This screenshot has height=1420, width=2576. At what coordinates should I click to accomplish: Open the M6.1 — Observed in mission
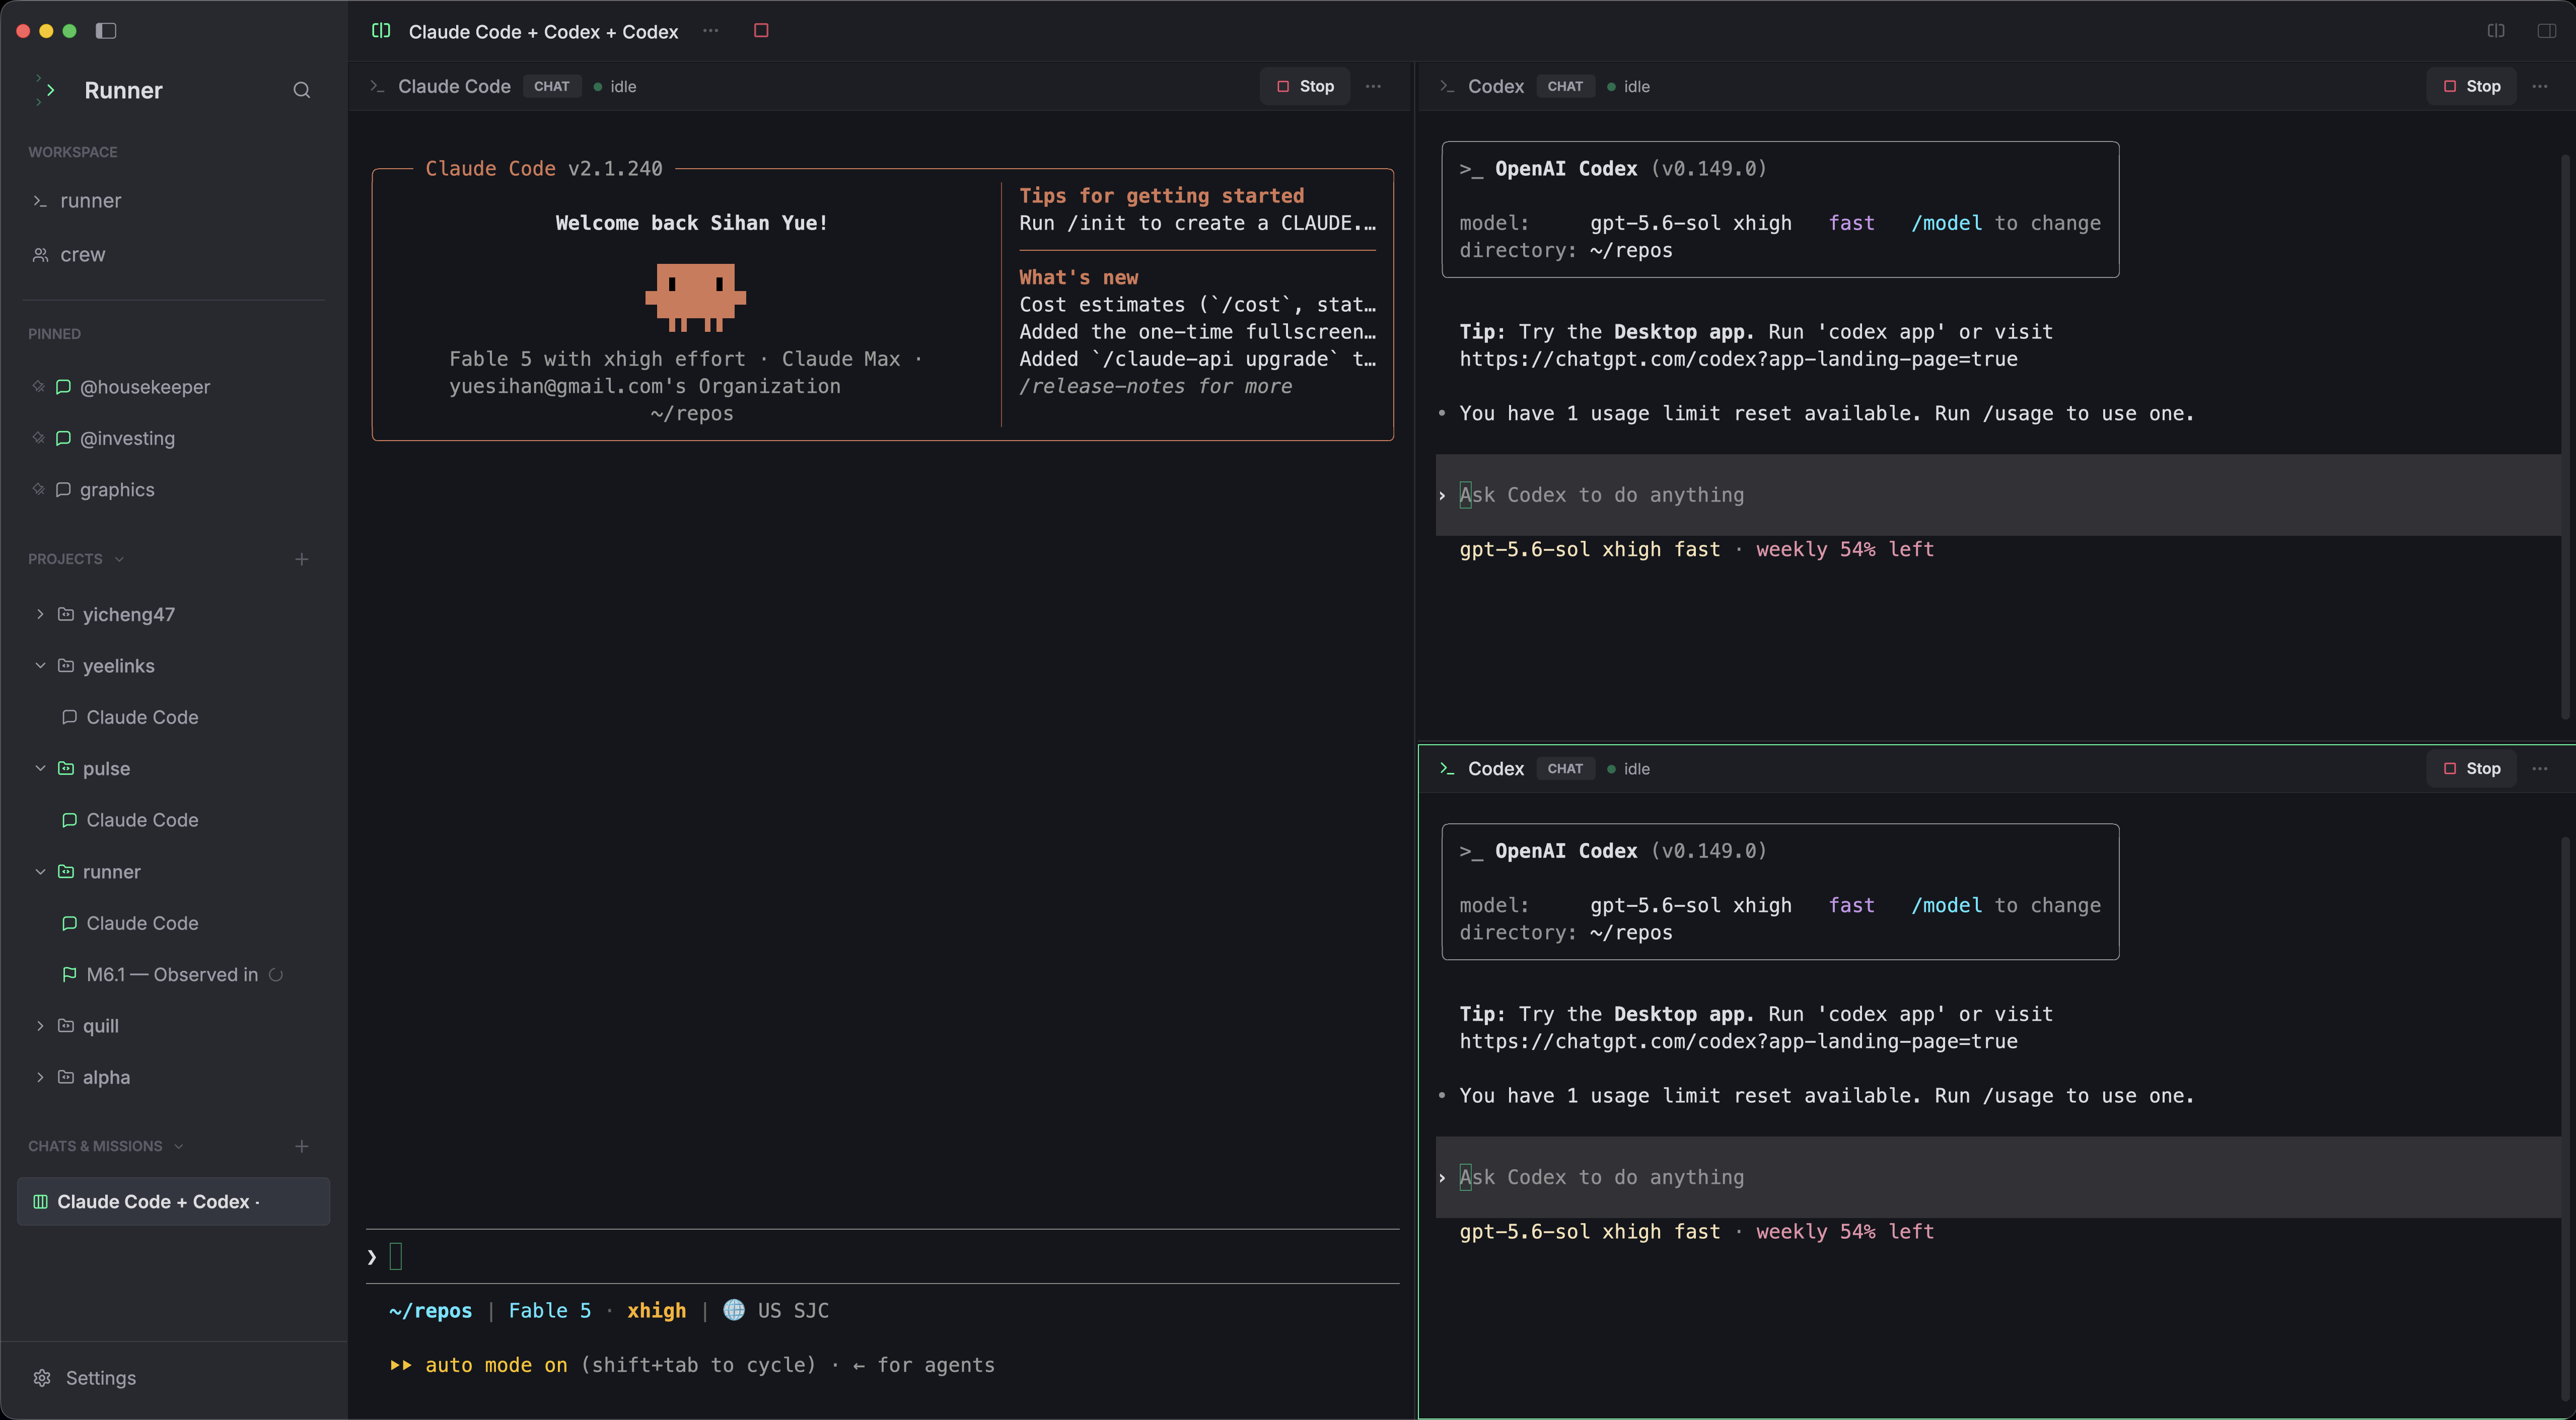coord(173,975)
